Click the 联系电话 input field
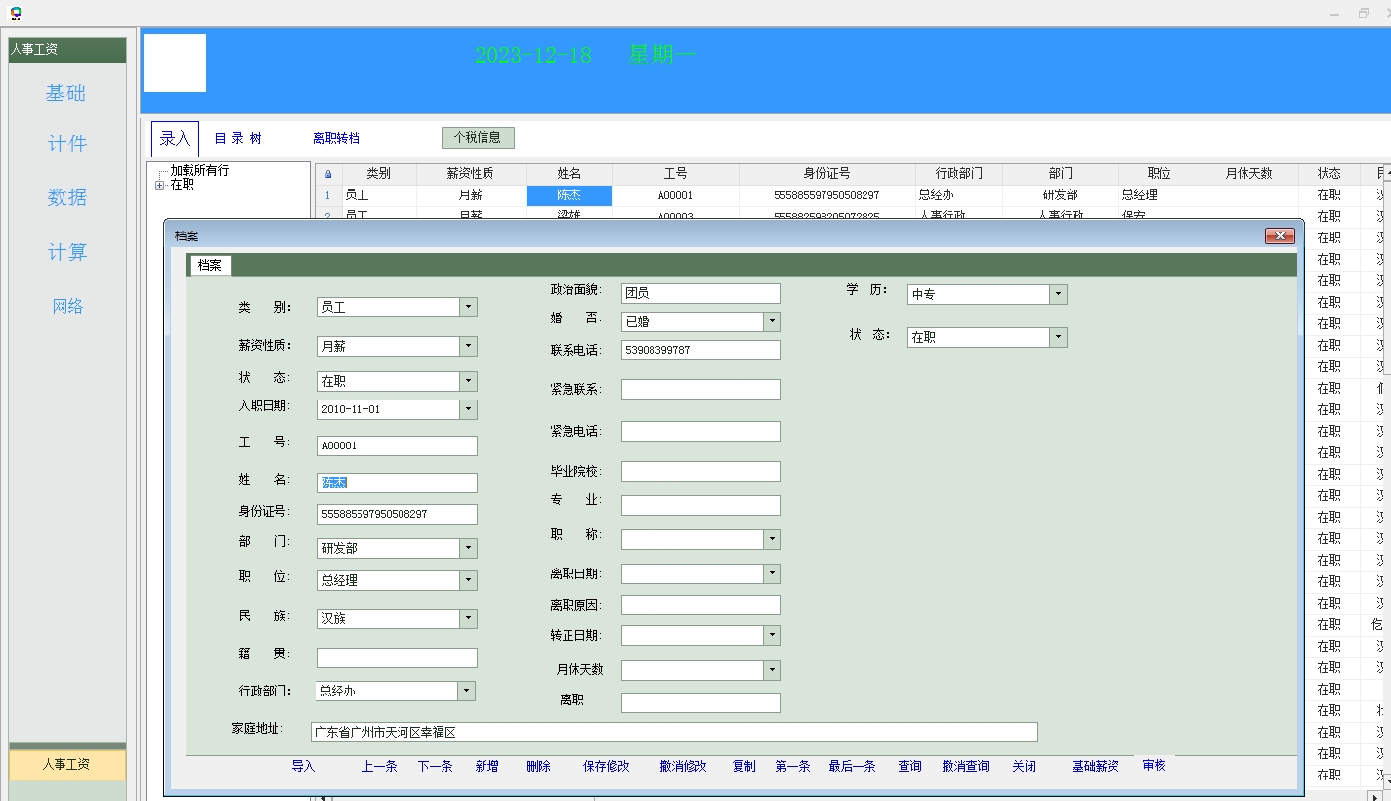Image resolution: width=1391 pixels, height=801 pixels. (700, 350)
